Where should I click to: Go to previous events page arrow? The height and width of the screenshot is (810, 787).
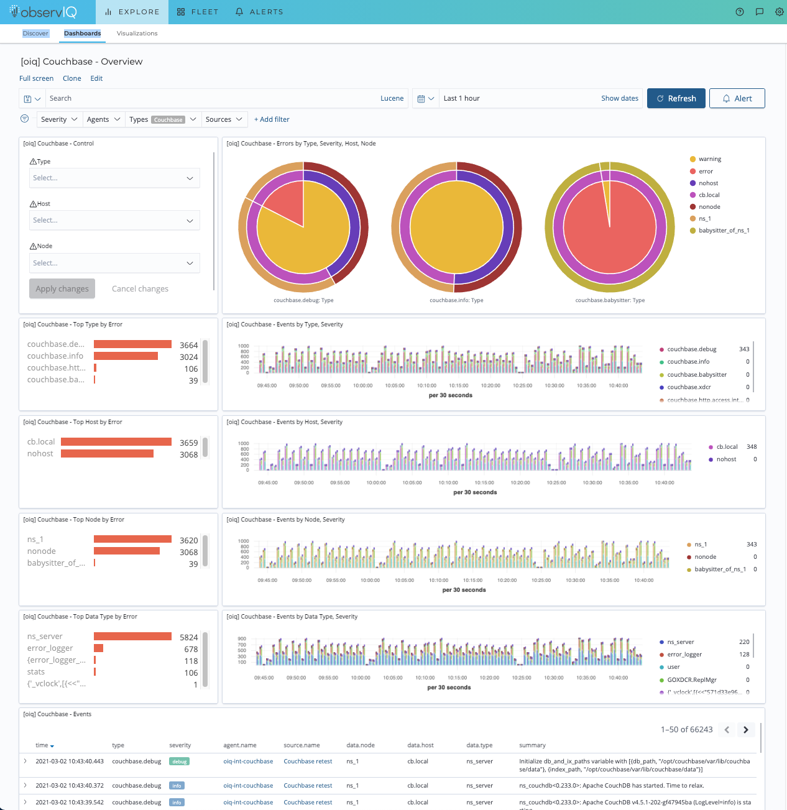(x=727, y=730)
